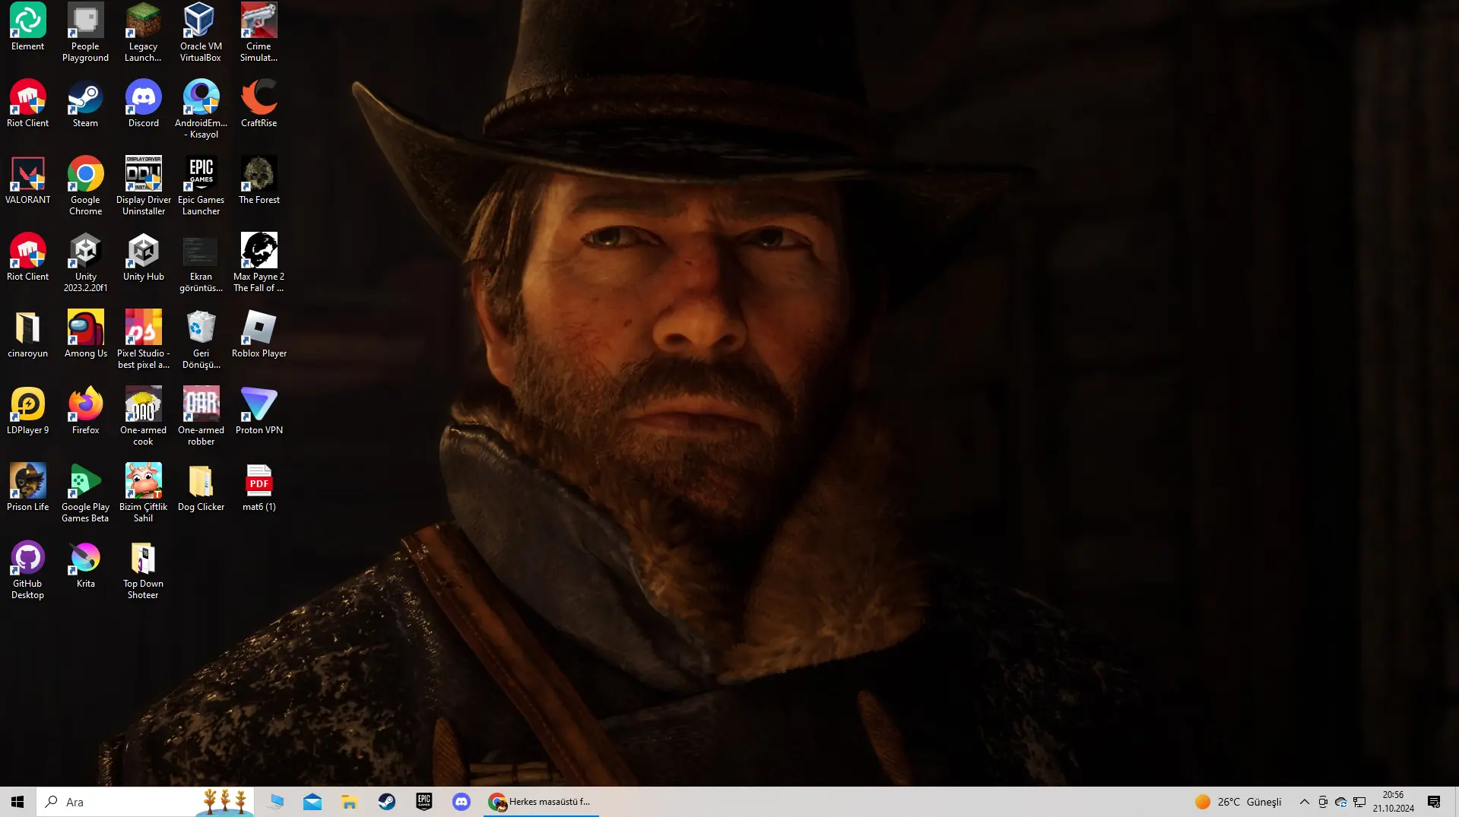1459x817 pixels.
Task: Select the Geri Dönüşüm recycle bin
Action: point(201,340)
